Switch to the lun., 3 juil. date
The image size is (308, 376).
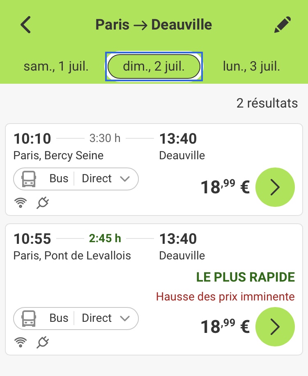click(x=251, y=66)
